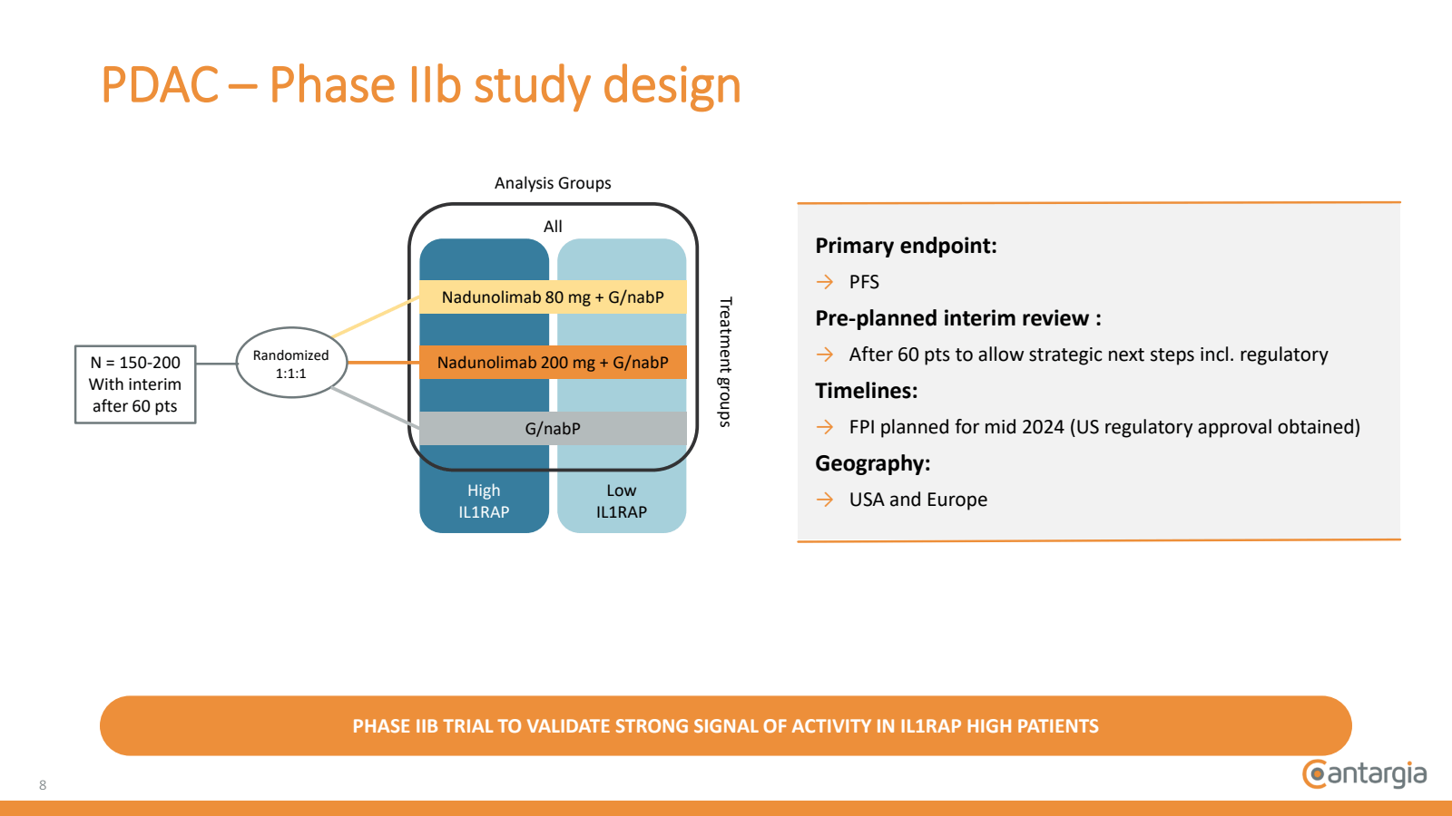1452x816 pixels.
Task: Click the arrow bullet beside 'After 60 pts'
Action: tap(825, 355)
